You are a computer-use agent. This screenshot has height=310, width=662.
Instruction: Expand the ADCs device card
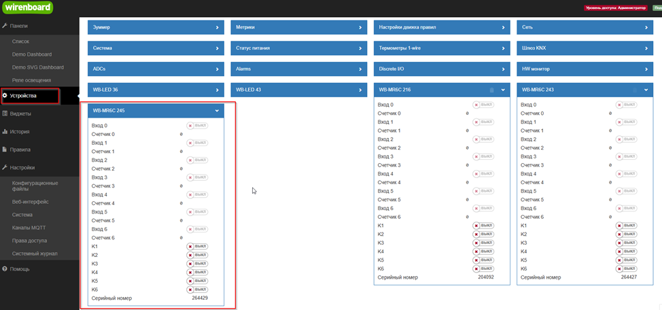[156, 69]
